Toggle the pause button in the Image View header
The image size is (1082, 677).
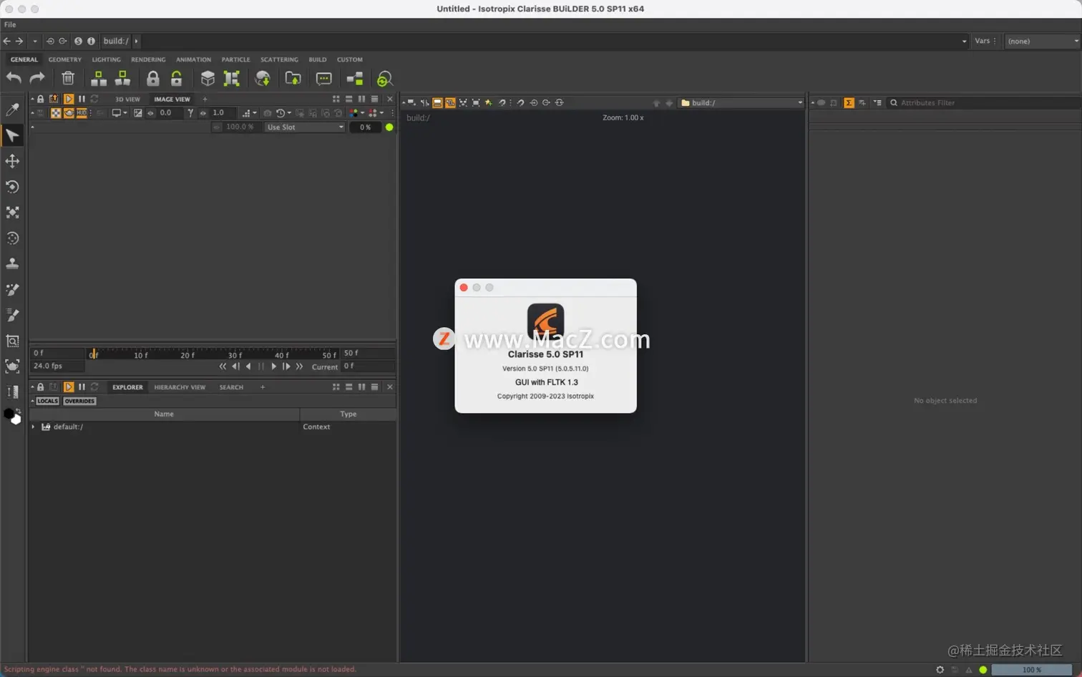[x=82, y=99]
